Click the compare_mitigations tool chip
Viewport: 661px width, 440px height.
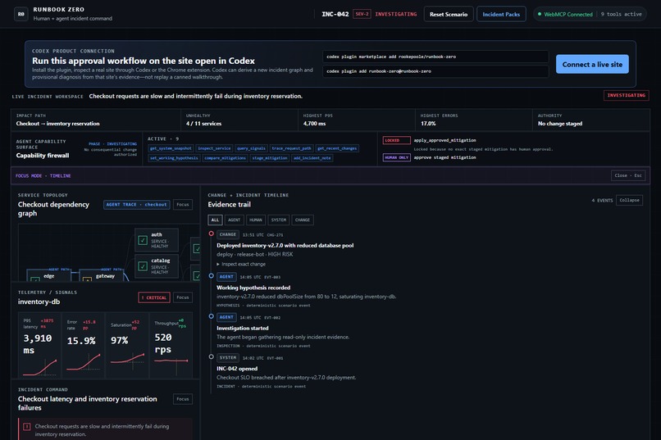click(x=225, y=158)
